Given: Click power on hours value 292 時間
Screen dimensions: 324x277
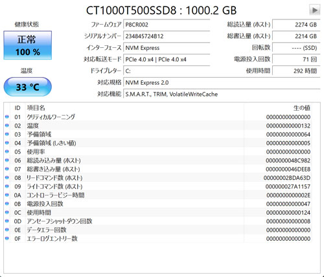Looking at the screenshot, I should (296, 71).
